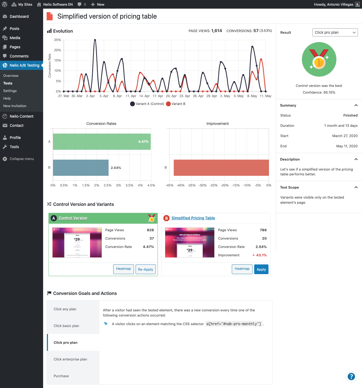Screen dimensions: 362x388
Task: Click the winner medal badge in Result panel
Action: pyautogui.click(x=319, y=59)
